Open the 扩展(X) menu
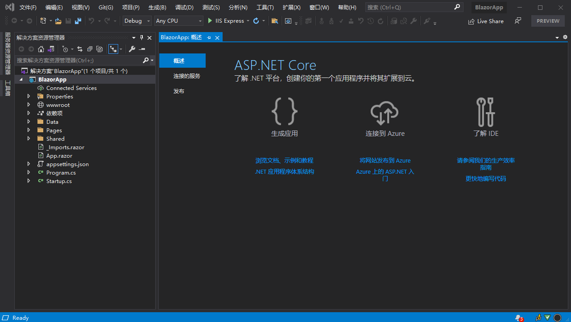The height and width of the screenshot is (322, 571). 291,8
